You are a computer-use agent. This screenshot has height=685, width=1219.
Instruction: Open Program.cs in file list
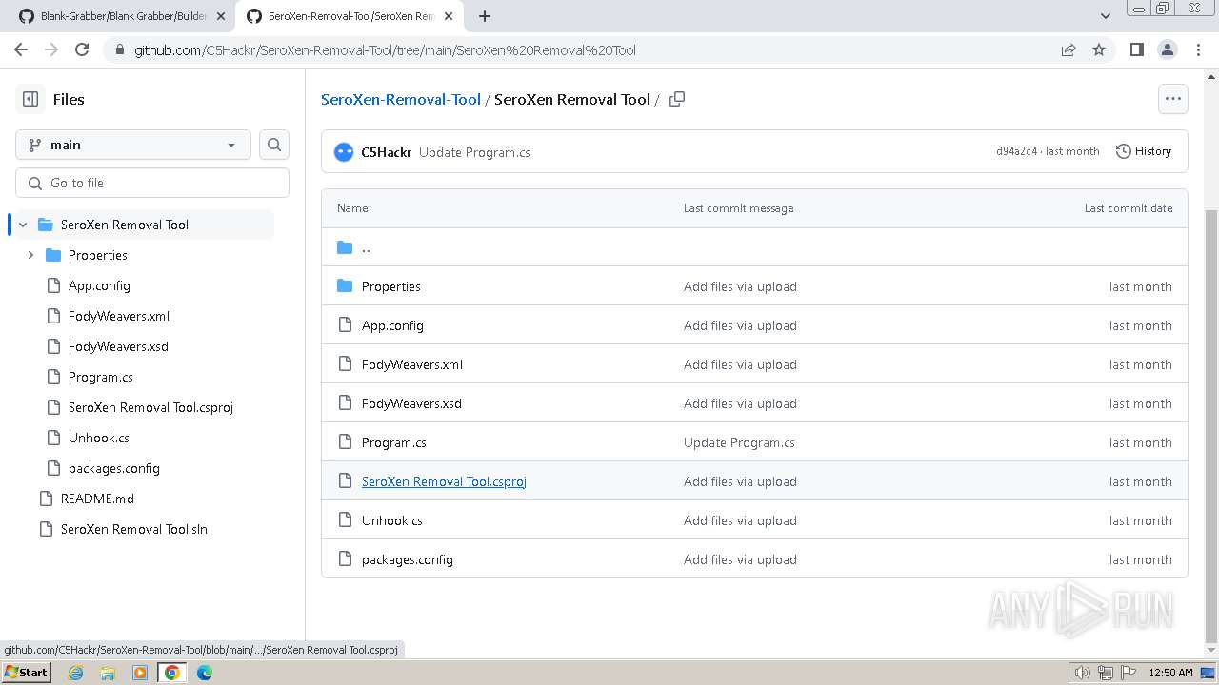(x=393, y=442)
